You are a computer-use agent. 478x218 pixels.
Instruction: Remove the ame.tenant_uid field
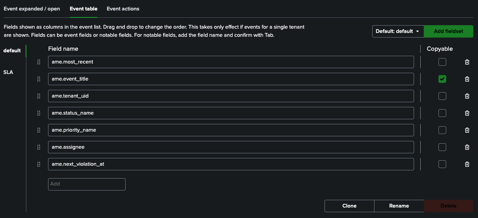467,96
